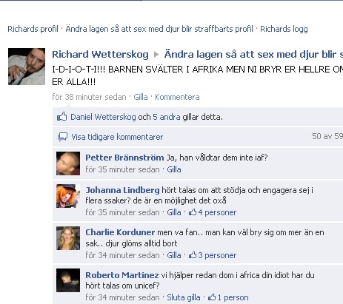Viewport: 343px width, 304px height.
Task: Open Charlie Korduner's avatar thumbnail
Action: 68,238
